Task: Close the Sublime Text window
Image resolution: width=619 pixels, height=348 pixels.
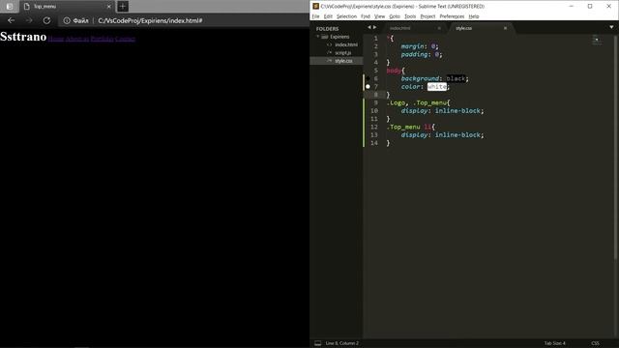Action: [608, 6]
